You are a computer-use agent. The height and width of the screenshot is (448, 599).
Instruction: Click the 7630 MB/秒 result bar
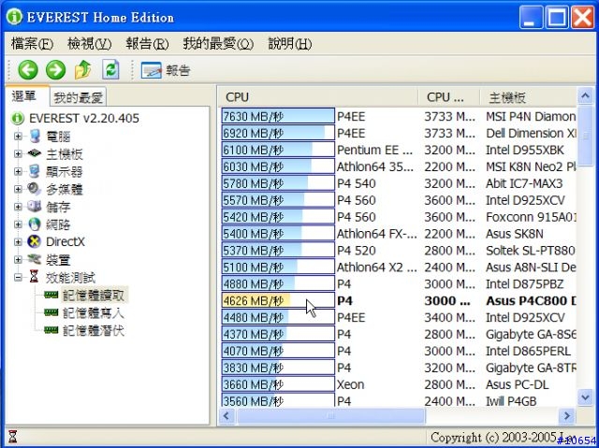(x=278, y=116)
